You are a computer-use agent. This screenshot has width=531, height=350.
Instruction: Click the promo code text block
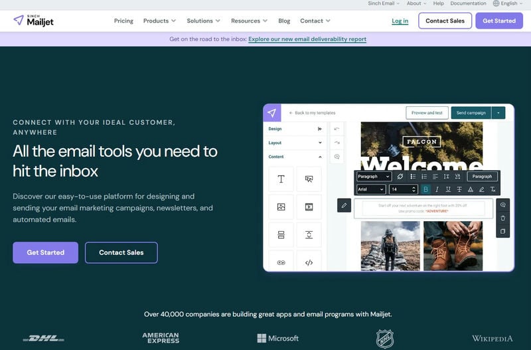[x=423, y=209]
